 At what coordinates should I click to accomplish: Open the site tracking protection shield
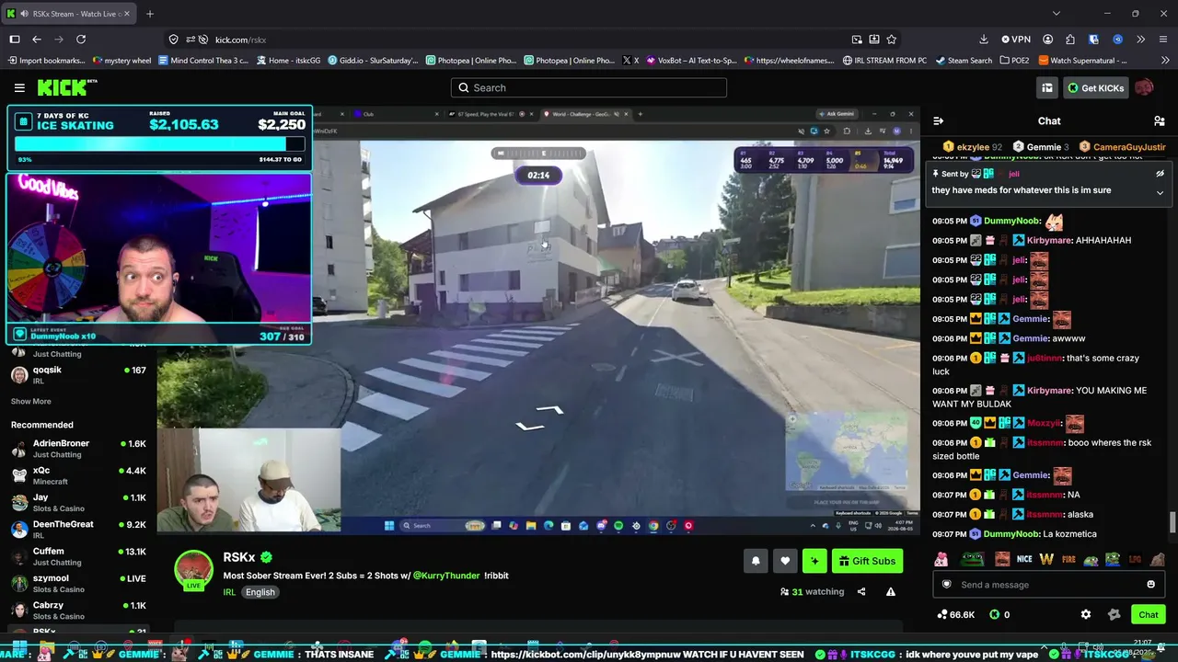pos(174,40)
